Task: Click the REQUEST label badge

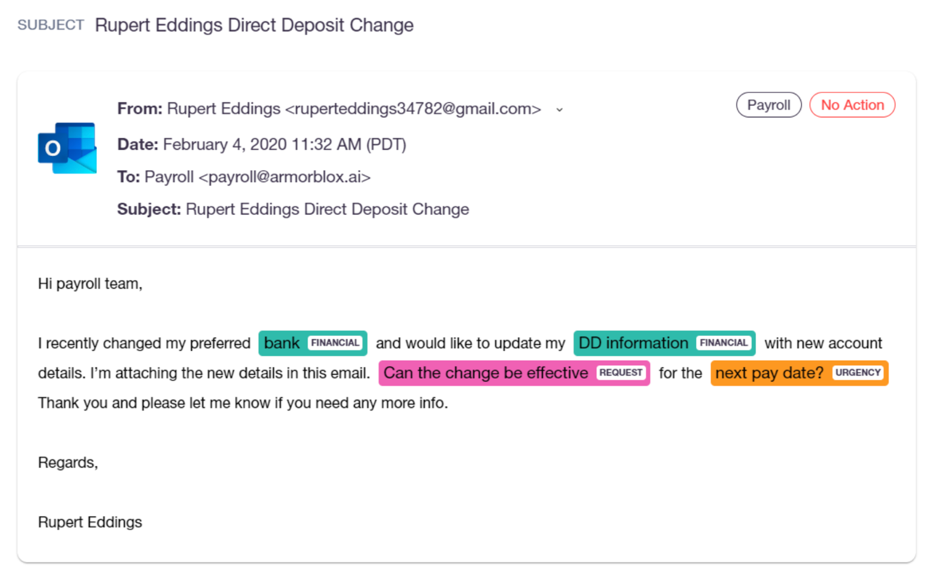Action: point(621,372)
